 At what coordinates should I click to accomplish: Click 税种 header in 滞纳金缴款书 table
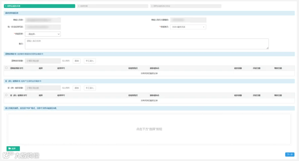click(41, 68)
